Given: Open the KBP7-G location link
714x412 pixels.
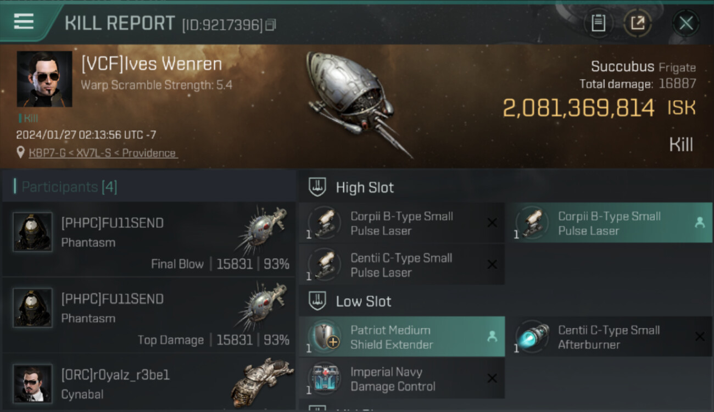Looking at the screenshot, I should pos(103,153).
